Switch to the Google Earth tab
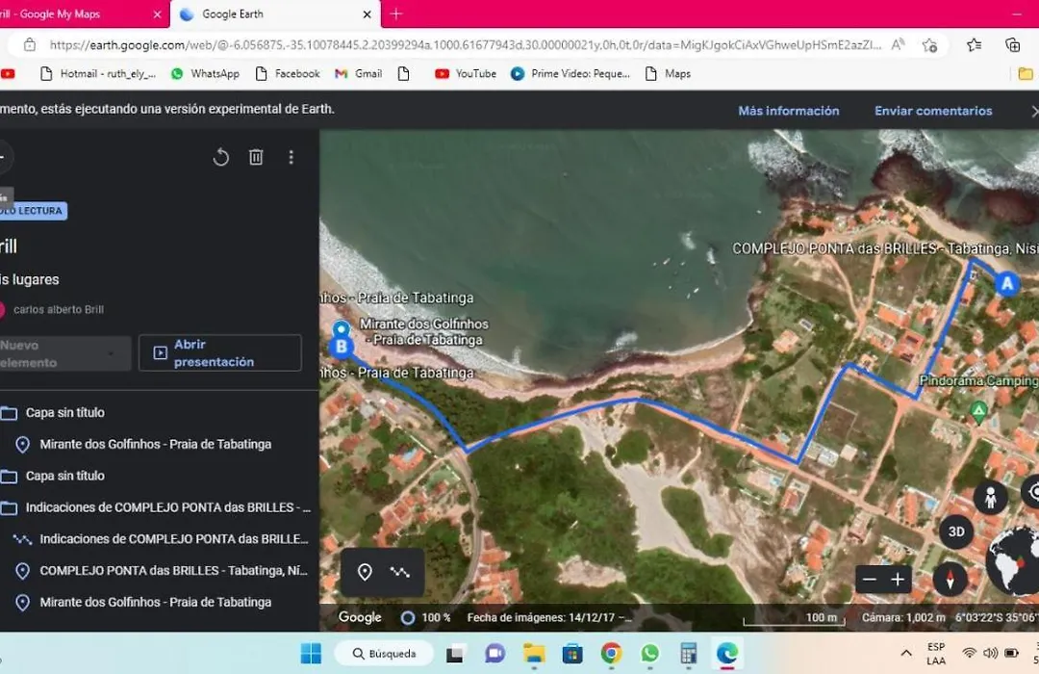Screen dimensions: 1039x674 [275, 13]
